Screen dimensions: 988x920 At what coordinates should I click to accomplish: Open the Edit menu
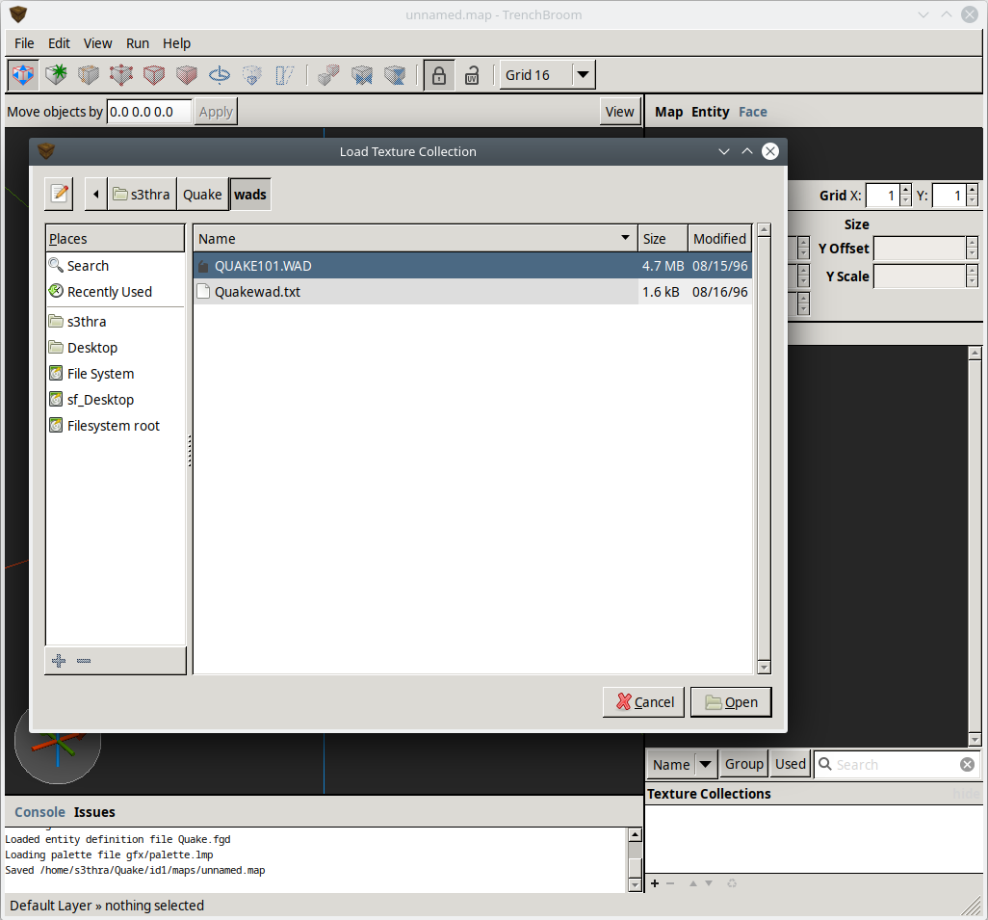[x=59, y=43]
